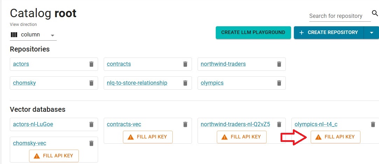Expand the Create Repository split-button arrow

pos(372,33)
